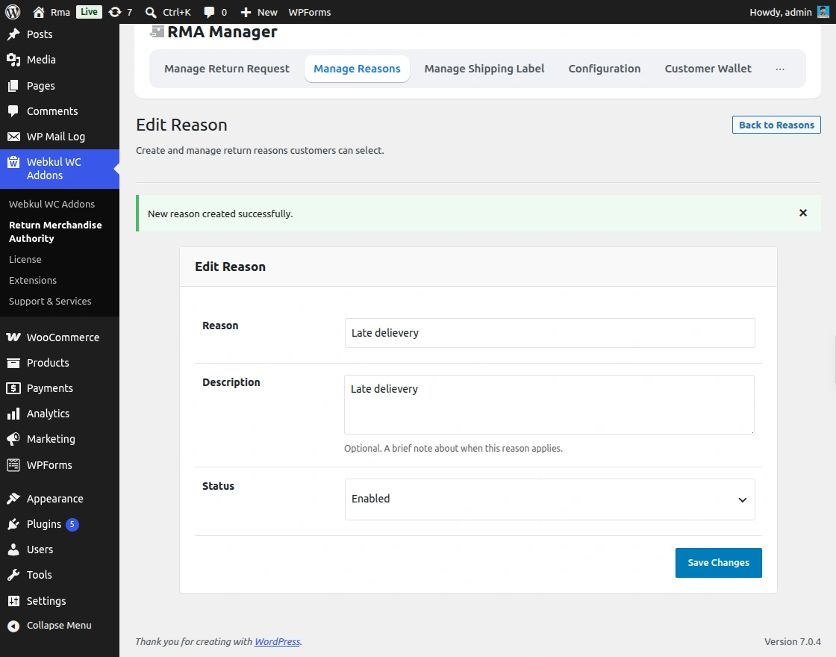Open the Customer Wallet tab
The width and height of the screenshot is (836, 657).
click(708, 69)
